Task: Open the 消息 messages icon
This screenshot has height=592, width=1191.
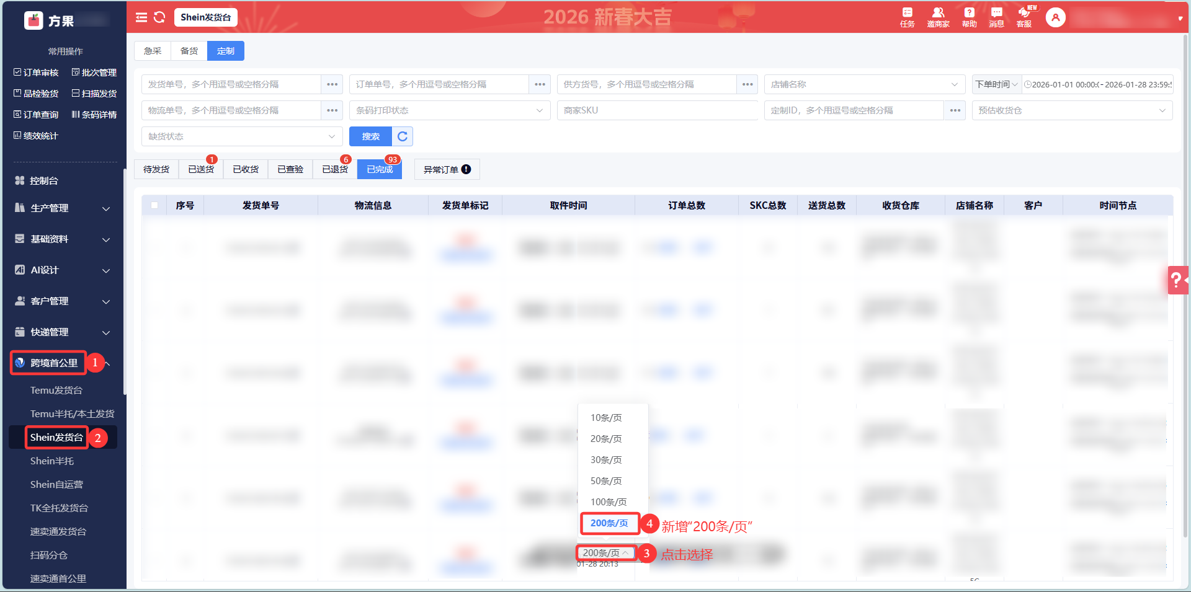Action: (x=996, y=17)
